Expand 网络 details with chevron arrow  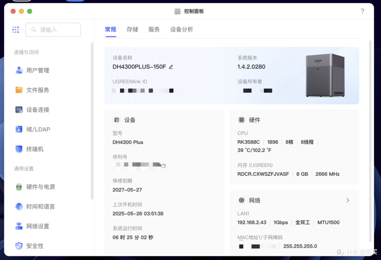click(x=348, y=200)
